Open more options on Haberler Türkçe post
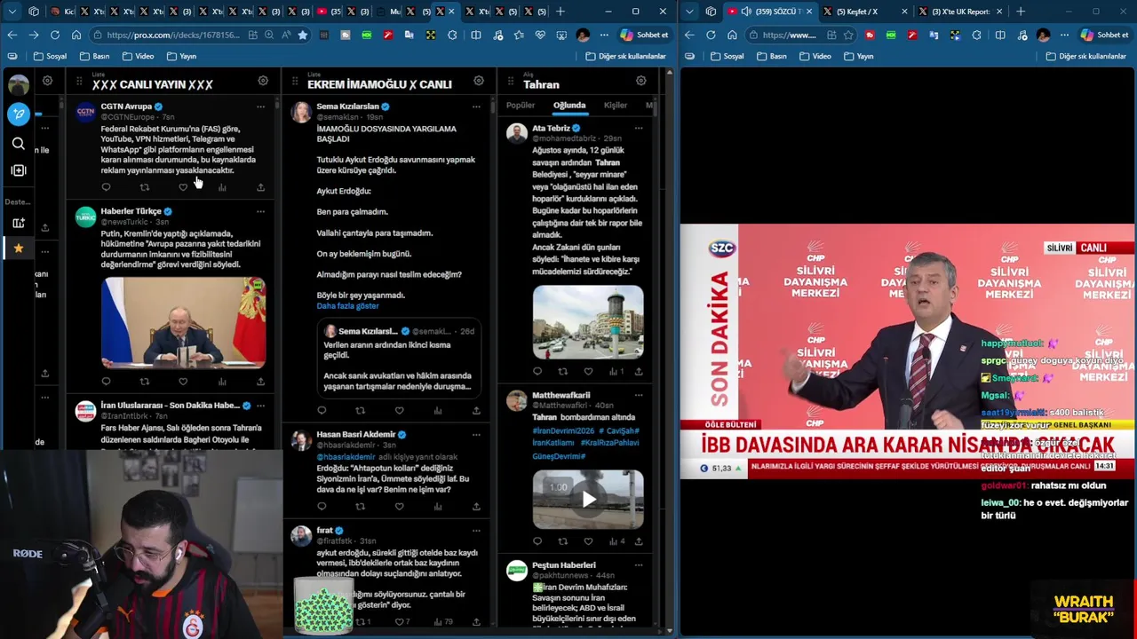 point(260,211)
